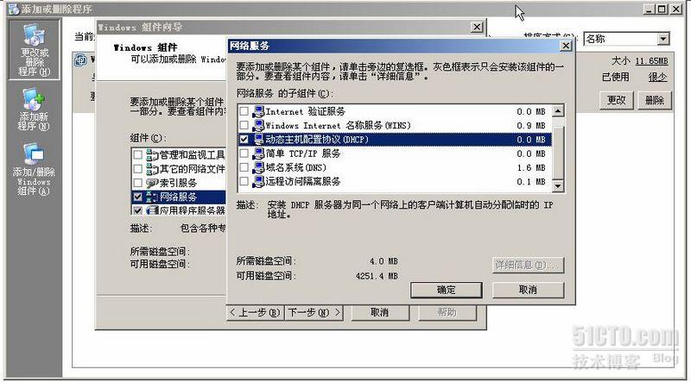Click the subcomponent list scroll-down arrow
This screenshot has height=382, width=691.
coord(558,186)
